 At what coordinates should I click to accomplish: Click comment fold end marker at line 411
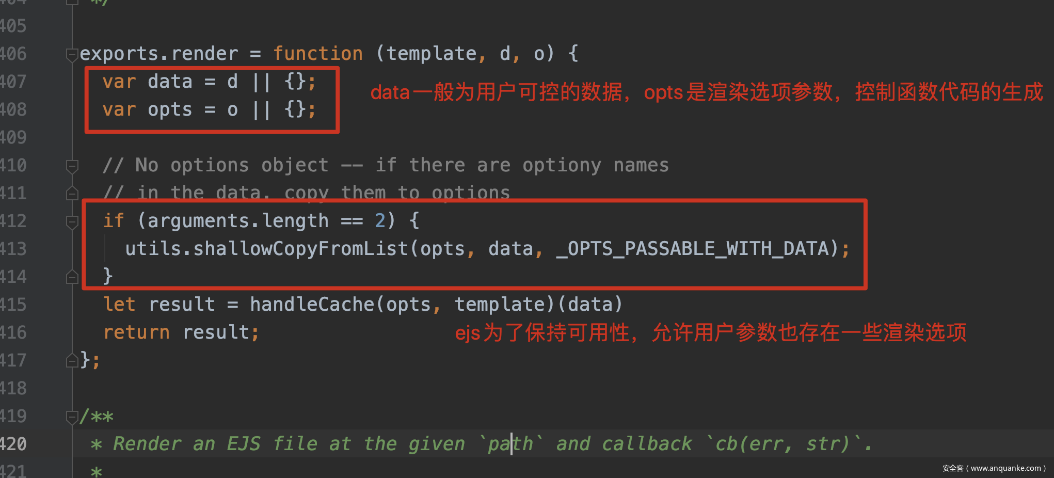(72, 194)
